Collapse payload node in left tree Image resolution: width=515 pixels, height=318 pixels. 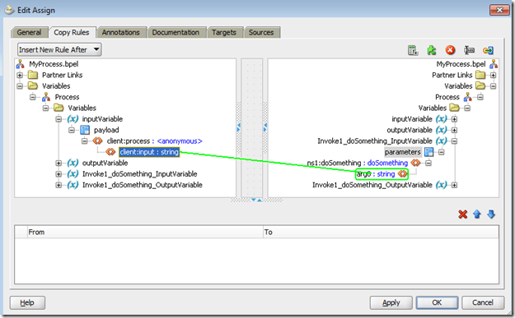pyautogui.click(x=71, y=130)
